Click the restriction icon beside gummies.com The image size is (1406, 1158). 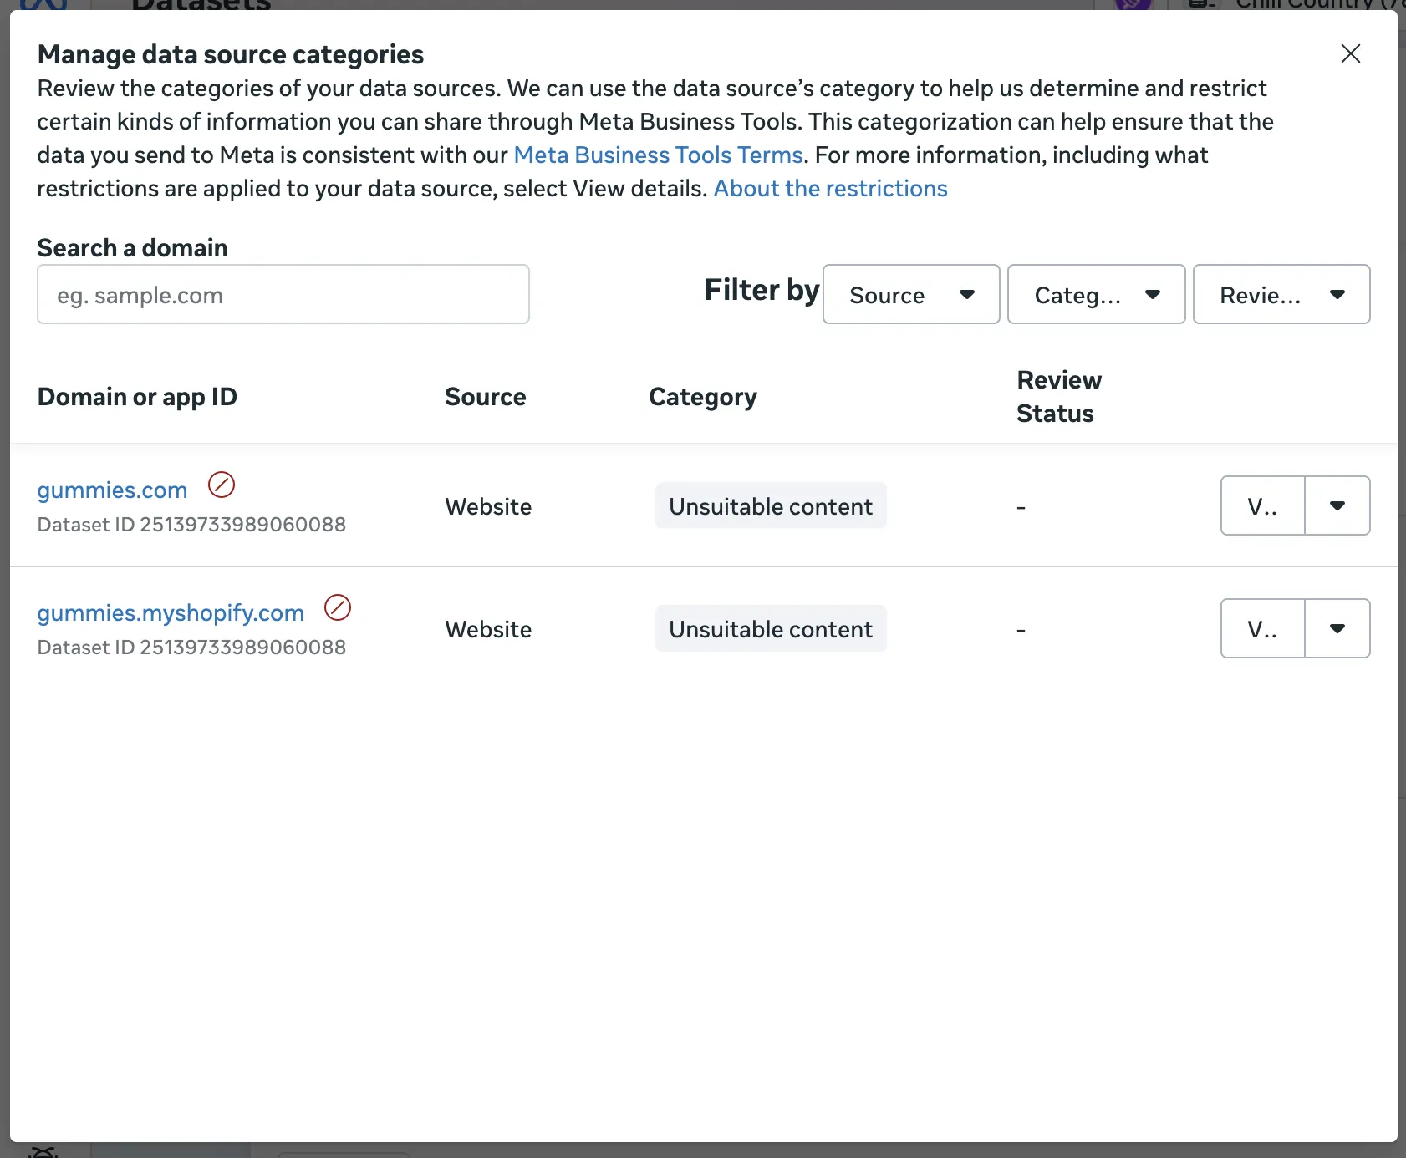[x=222, y=485]
